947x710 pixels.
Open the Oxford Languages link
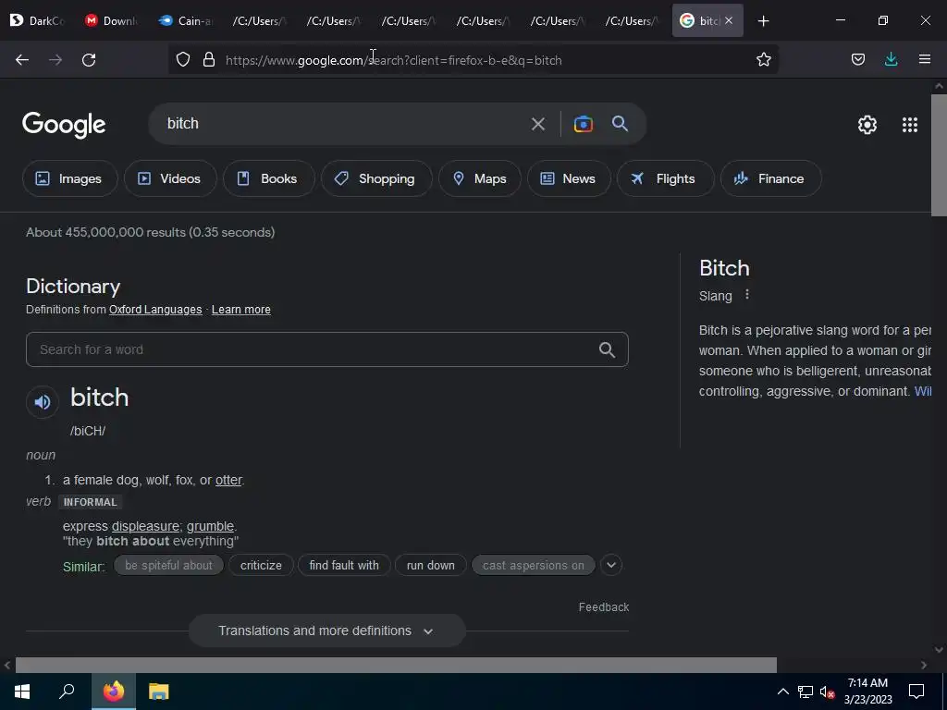[155, 310]
